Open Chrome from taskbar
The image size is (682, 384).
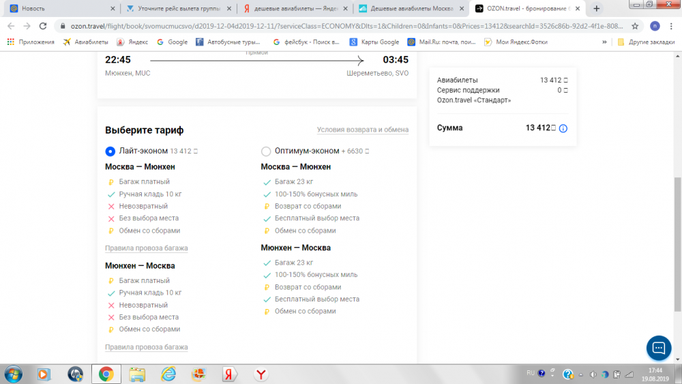point(106,374)
